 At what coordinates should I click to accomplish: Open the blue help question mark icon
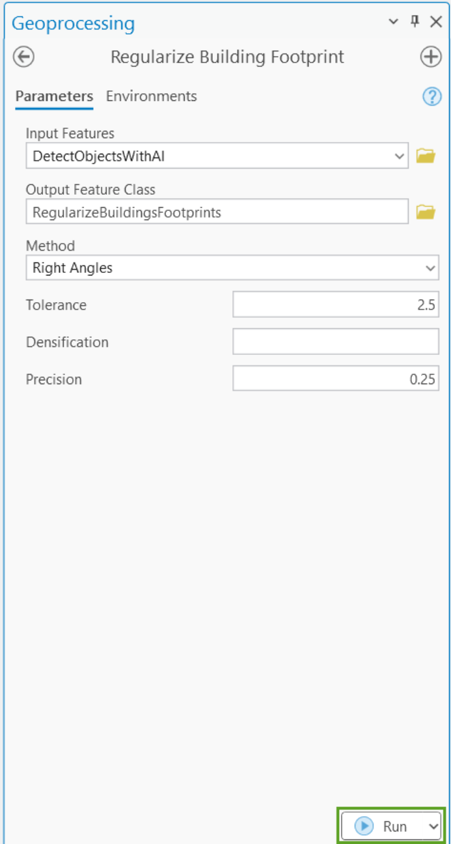pyautogui.click(x=432, y=97)
